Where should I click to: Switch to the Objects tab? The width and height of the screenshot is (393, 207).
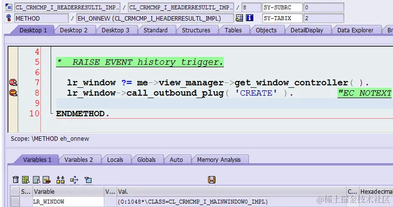click(x=266, y=30)
